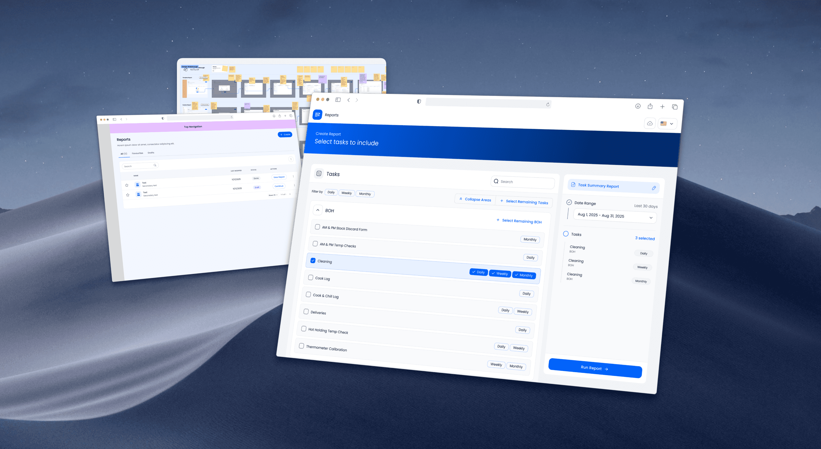
Task: Uncheck the Cleaning task checkbox
Action: (x=313, y=260)
